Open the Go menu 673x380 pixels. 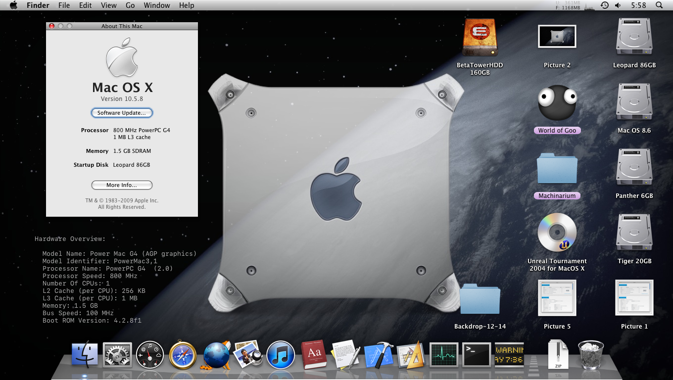pos(130,5)
